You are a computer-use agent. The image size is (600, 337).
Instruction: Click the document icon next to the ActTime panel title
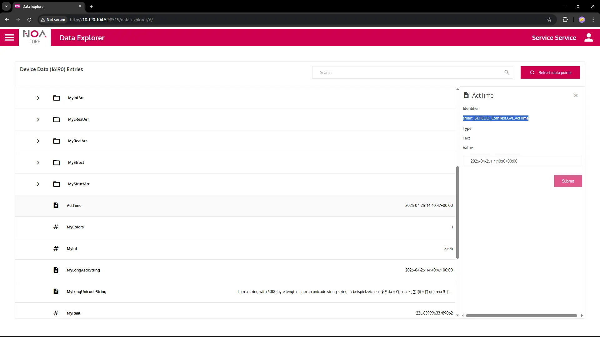[x=466, y=95]
